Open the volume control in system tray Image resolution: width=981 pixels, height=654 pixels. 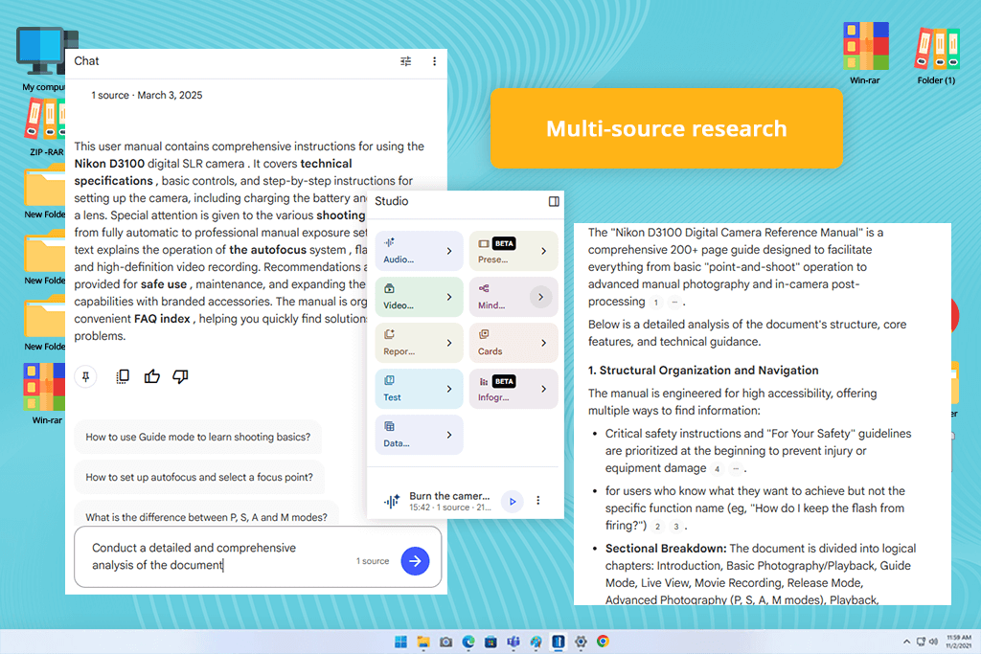933,642
